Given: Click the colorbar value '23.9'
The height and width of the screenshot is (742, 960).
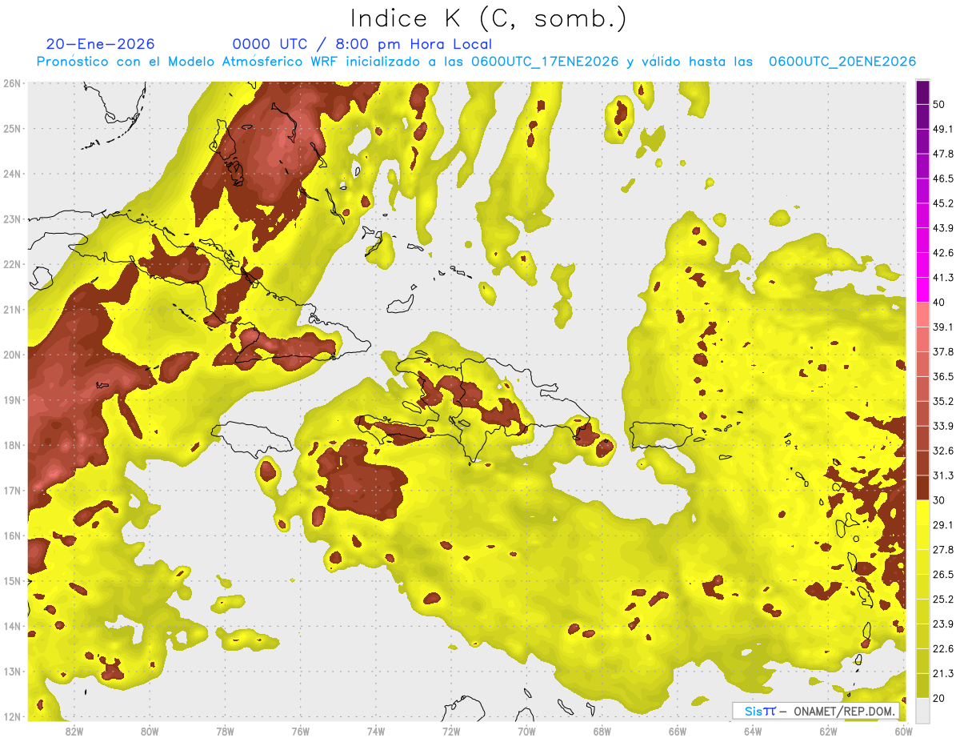Looking at the screenshot, I should click(943, 624).
